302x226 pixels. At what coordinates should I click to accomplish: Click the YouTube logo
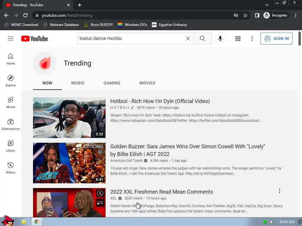(35, 39)
